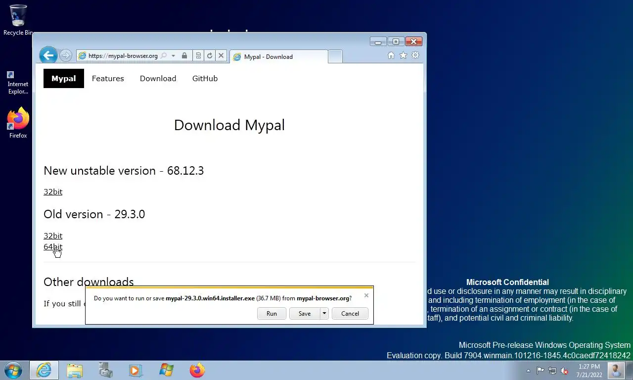Show hidden tray icons arrow

(528, 371)
